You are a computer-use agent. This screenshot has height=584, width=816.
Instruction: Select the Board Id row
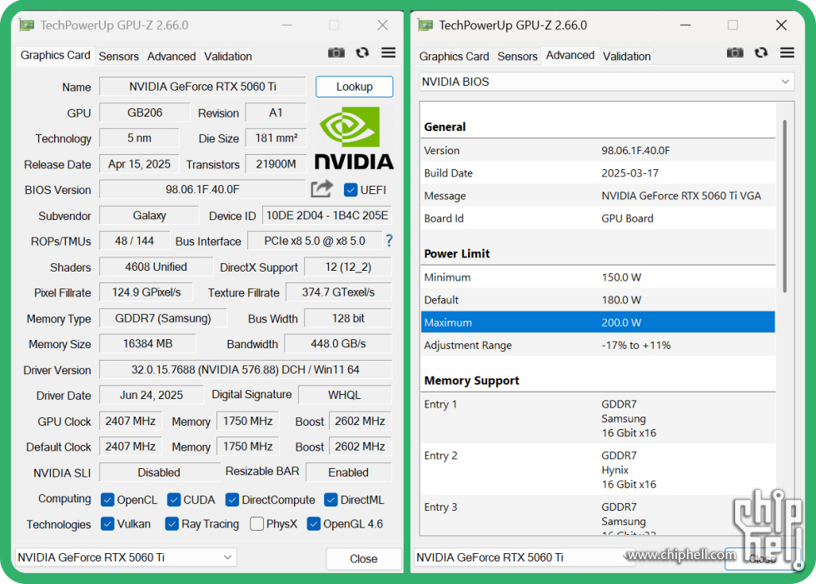pyautogui.click(x=598, y=218)
